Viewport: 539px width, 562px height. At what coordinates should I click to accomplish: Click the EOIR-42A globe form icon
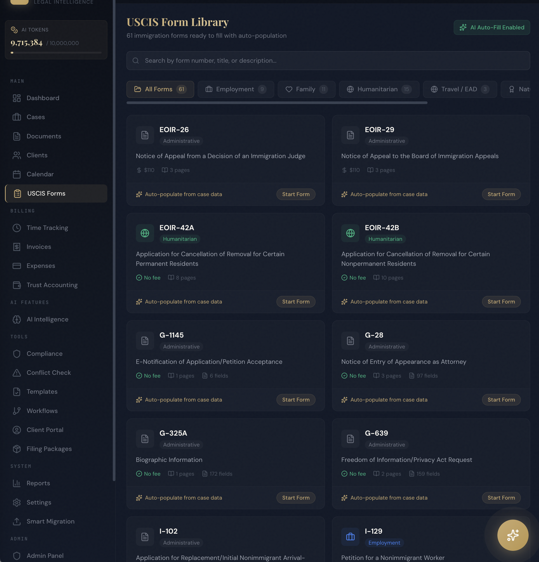coord(145,233)
